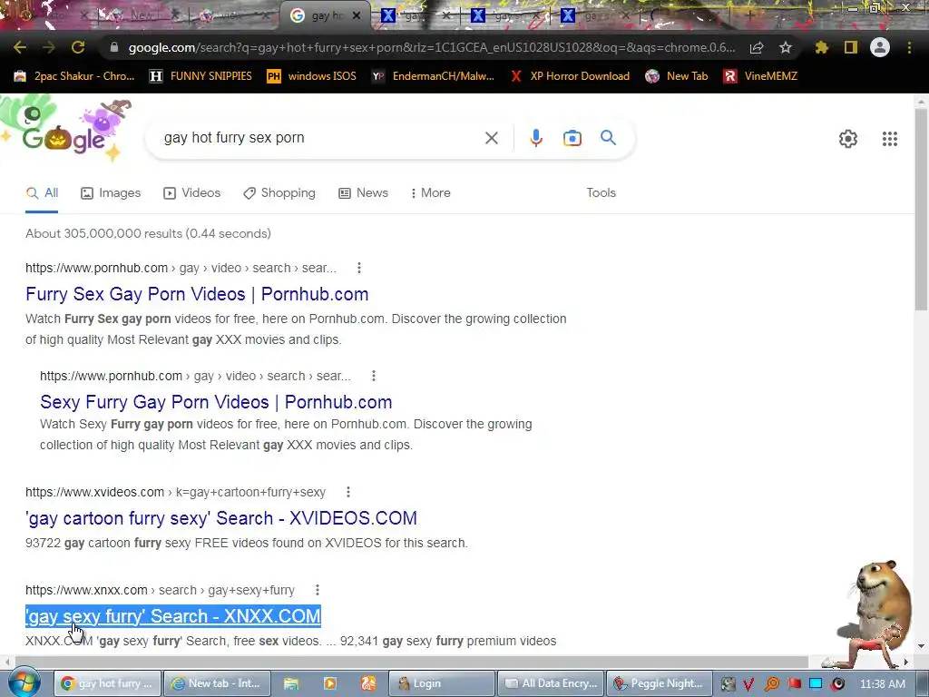Viewport: 929px width, 697px height.
Task: Open the VineMEMZ bookmark
Action: pyautogui.click(x=761, y=76)
